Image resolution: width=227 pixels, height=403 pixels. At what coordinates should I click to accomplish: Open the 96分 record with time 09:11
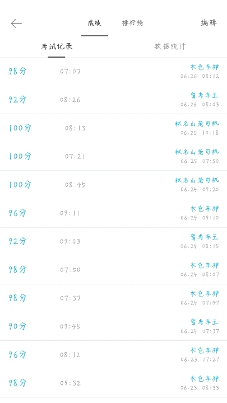point(113,213)
